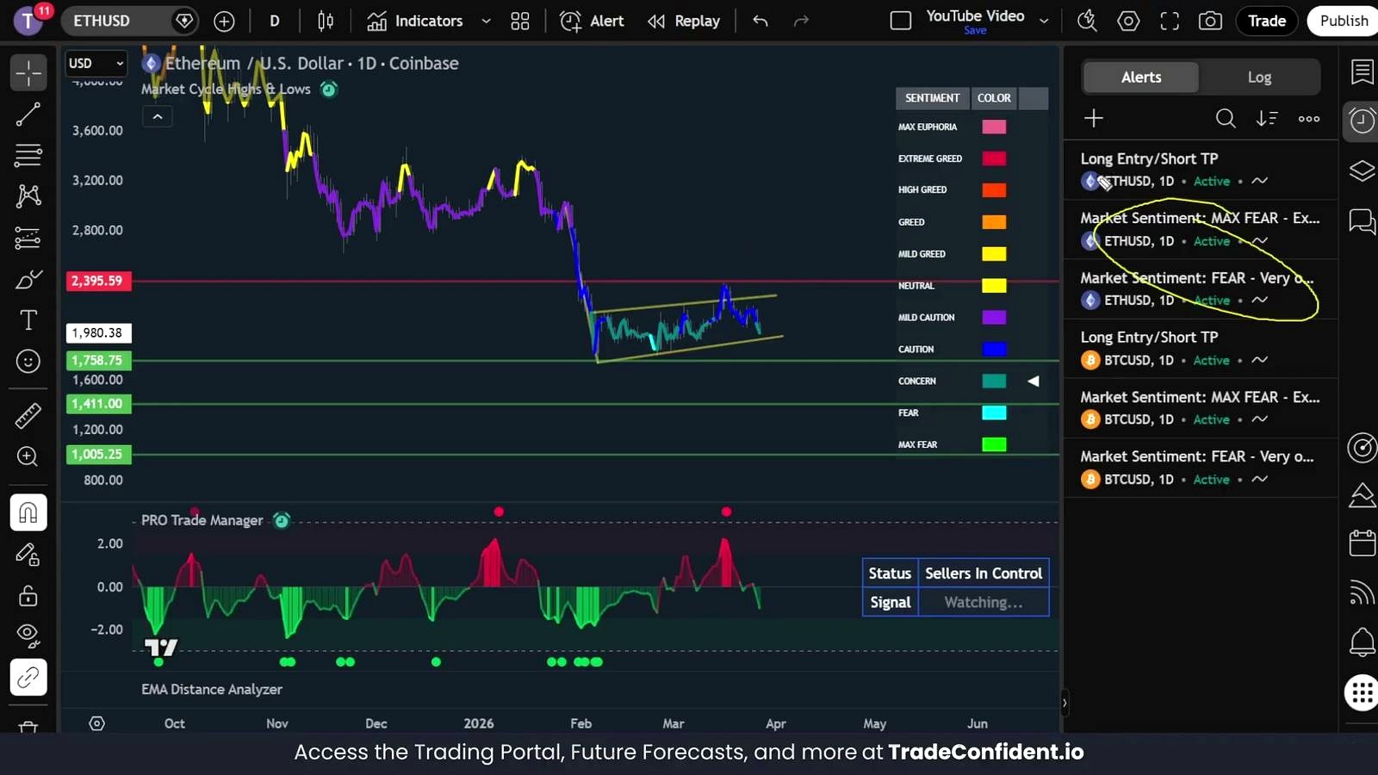Open the watchlist sidebar panel

pyautogui.click(x=1362, y=72)
